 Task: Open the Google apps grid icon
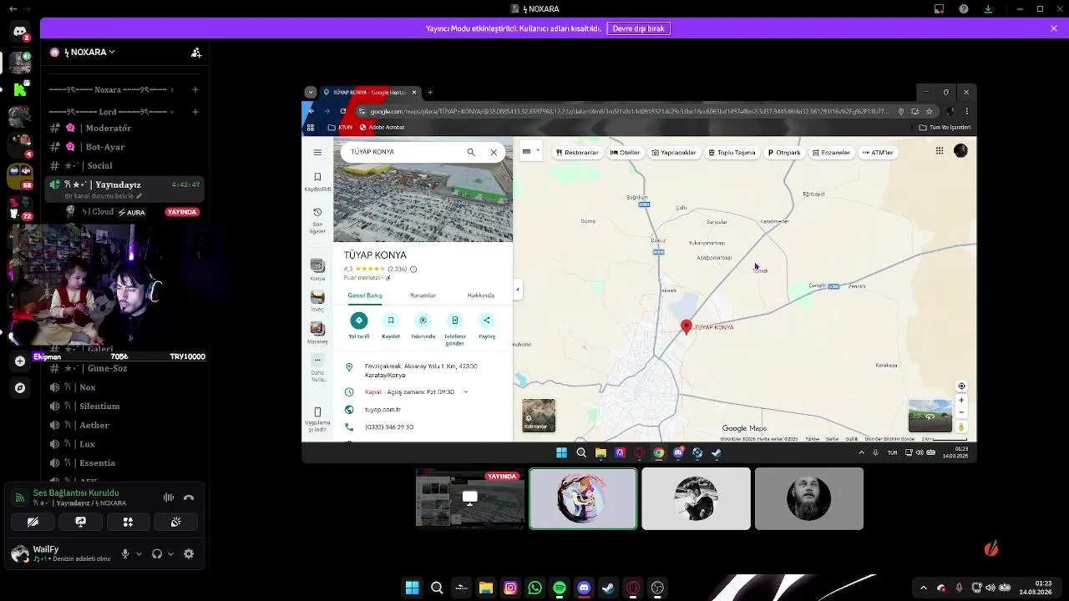940,151
